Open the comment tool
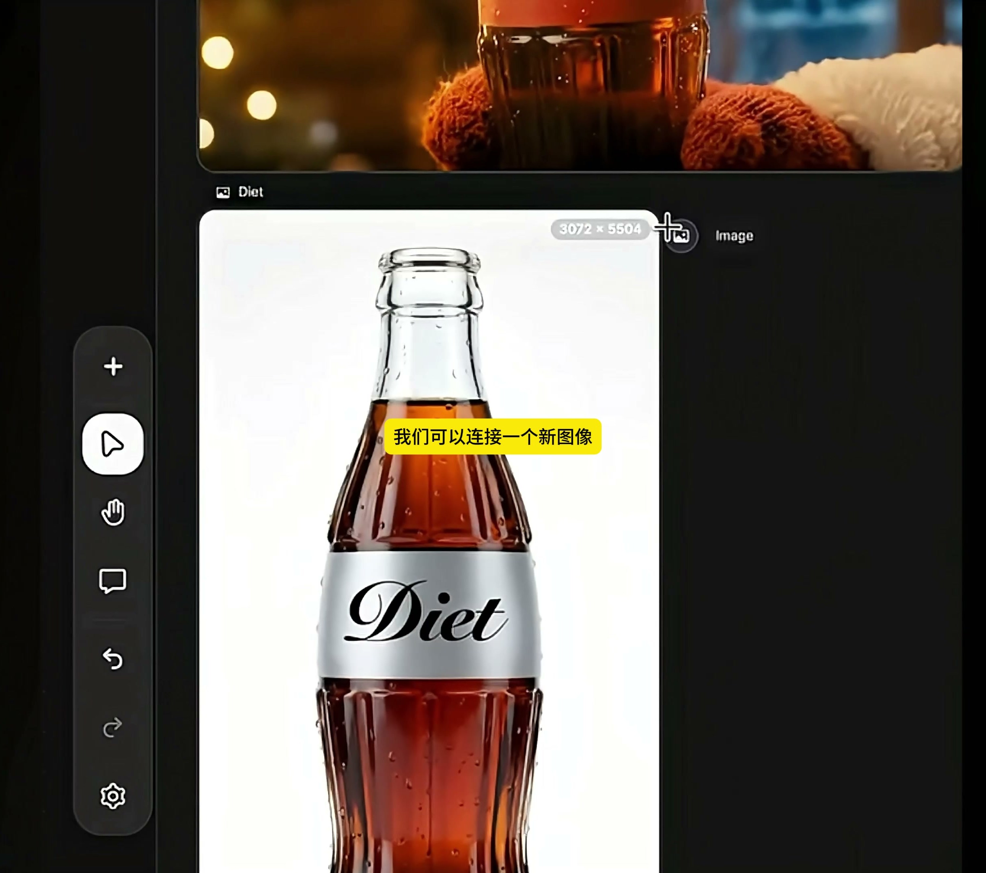 click(113, 581)
